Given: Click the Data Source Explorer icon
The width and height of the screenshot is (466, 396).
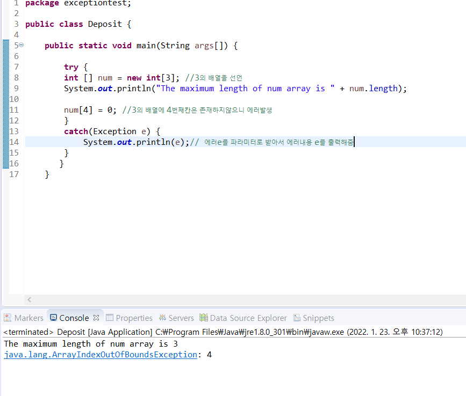Looking at the screenshot, I should click(x=204, y=318).
